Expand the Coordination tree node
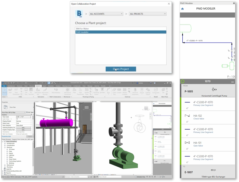 [x=5, y=145]
